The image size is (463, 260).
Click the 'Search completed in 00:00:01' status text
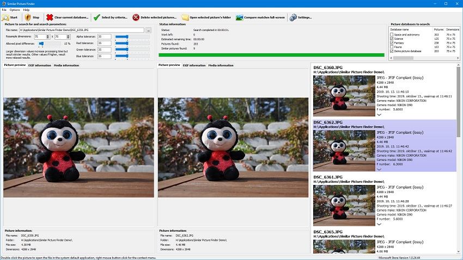click(211, 30)
